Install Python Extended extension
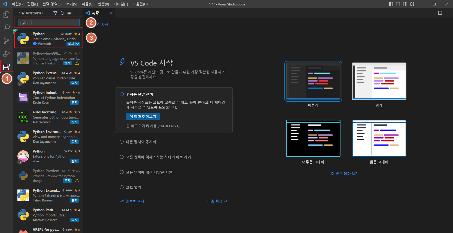The image size is (453, 233). point(74,200)
